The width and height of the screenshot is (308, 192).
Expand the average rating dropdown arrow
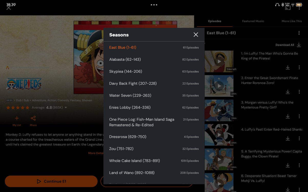pyautogui.click(x=66, y=108)
